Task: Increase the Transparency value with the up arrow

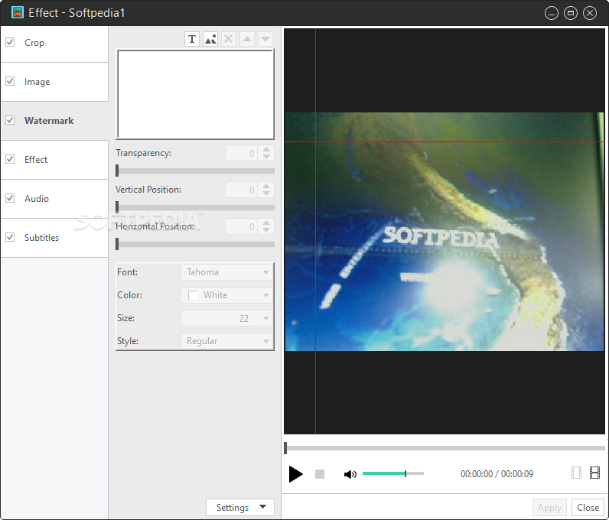Action: click(266, 149)
